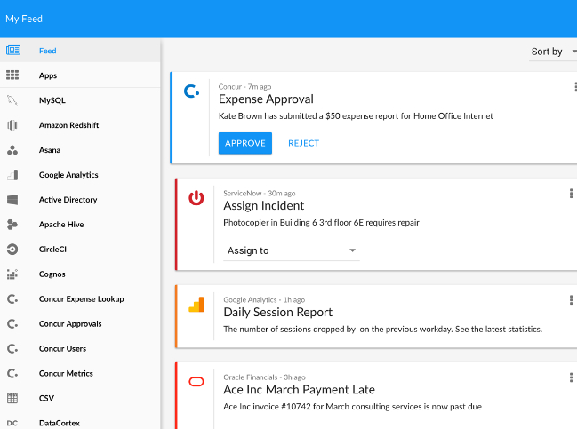The image size is (577, 429).
Task: Open the Sort by dropdown
Action: point(553,52)
